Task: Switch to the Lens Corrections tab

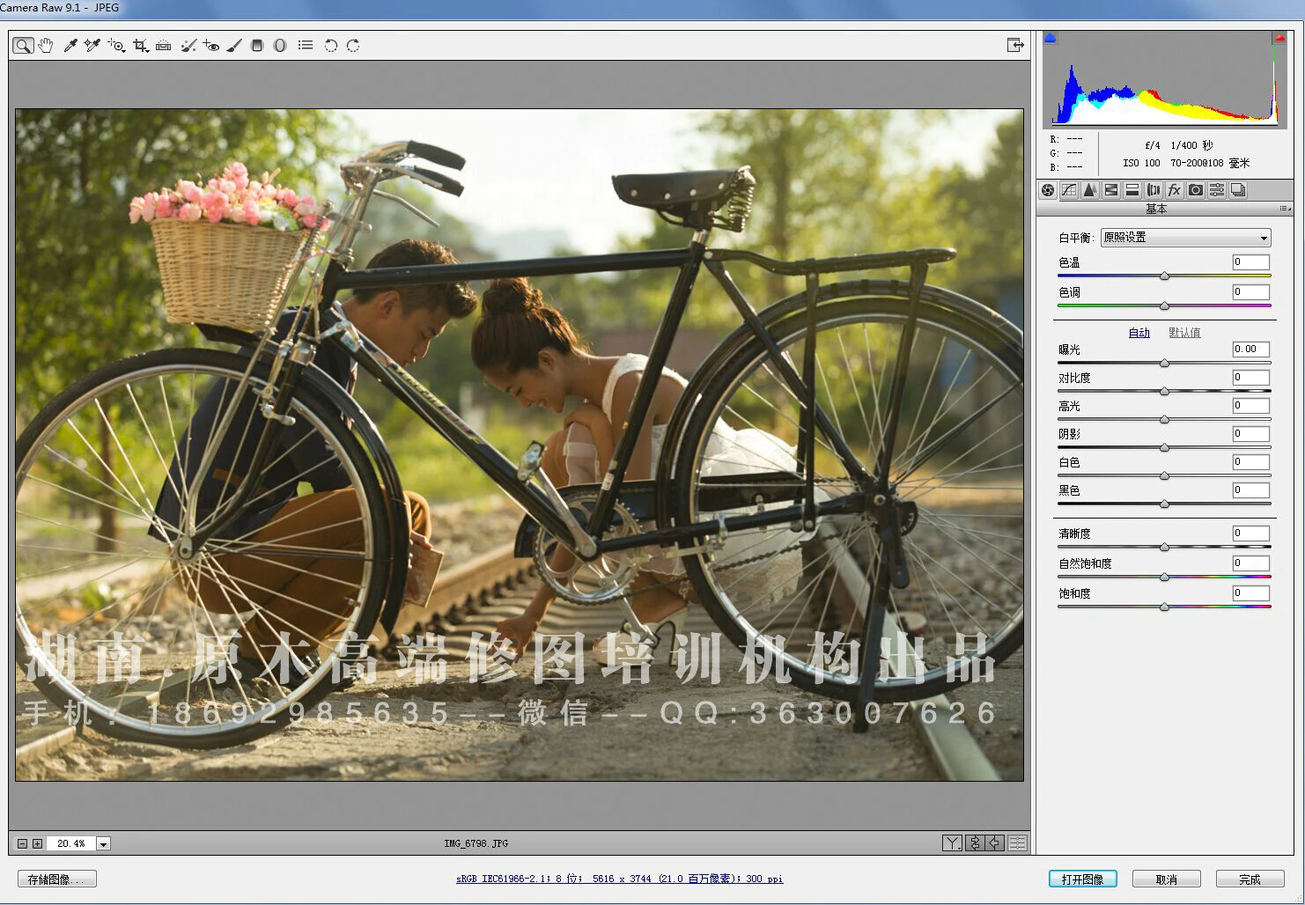Action: click(1154, 190)
